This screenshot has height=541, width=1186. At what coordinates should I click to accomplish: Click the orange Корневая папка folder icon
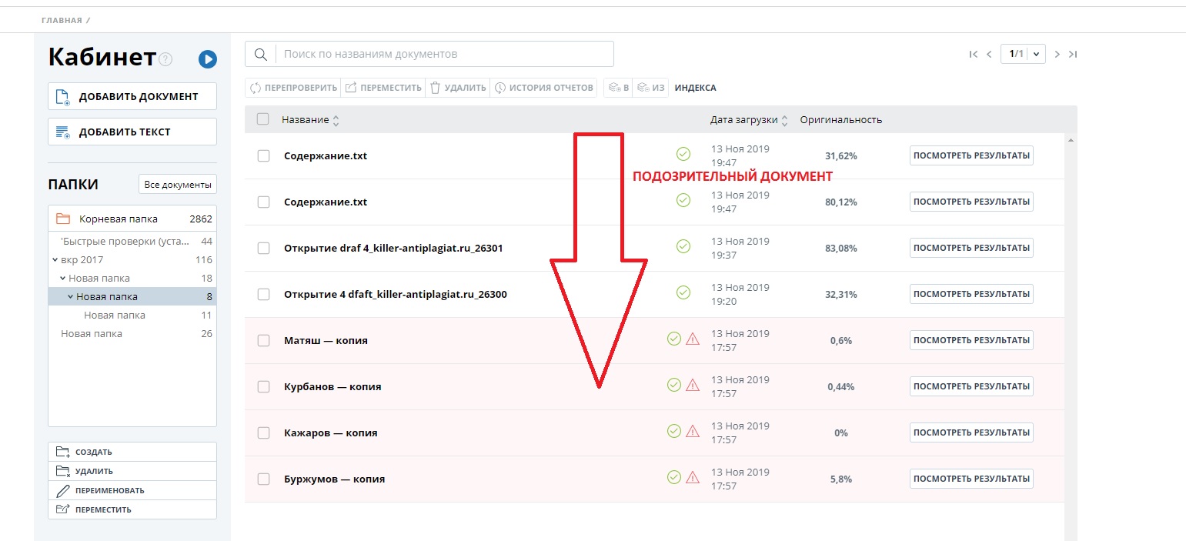[63, 219]
